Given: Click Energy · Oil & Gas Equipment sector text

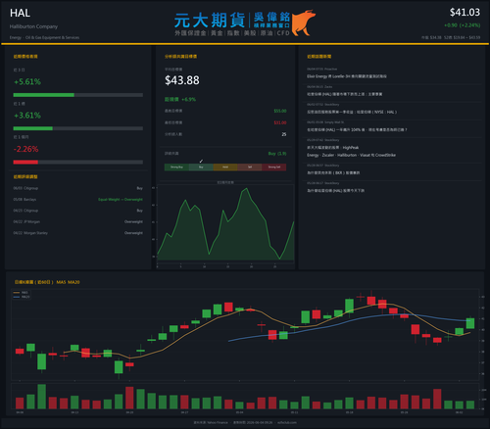Looking at the screenshot, I should click(x=44, y=37).
